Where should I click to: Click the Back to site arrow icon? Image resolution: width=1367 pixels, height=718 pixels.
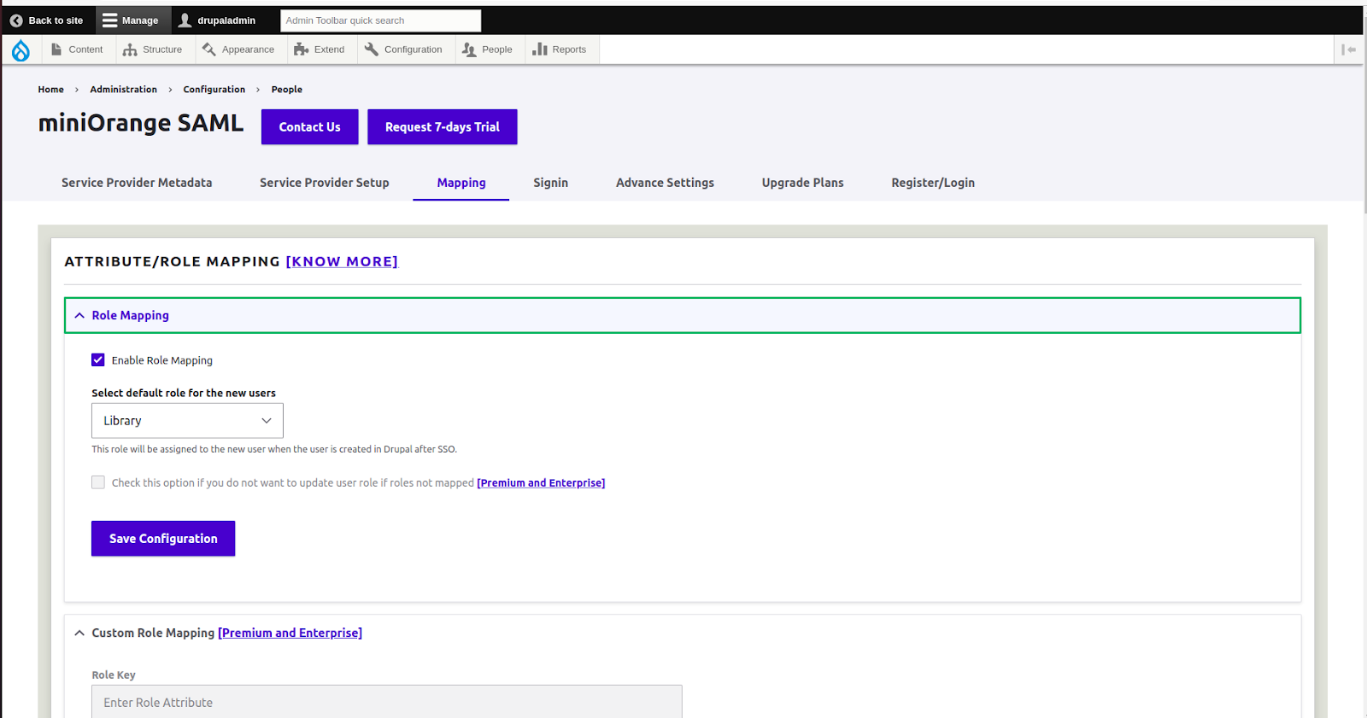point(16,20)
